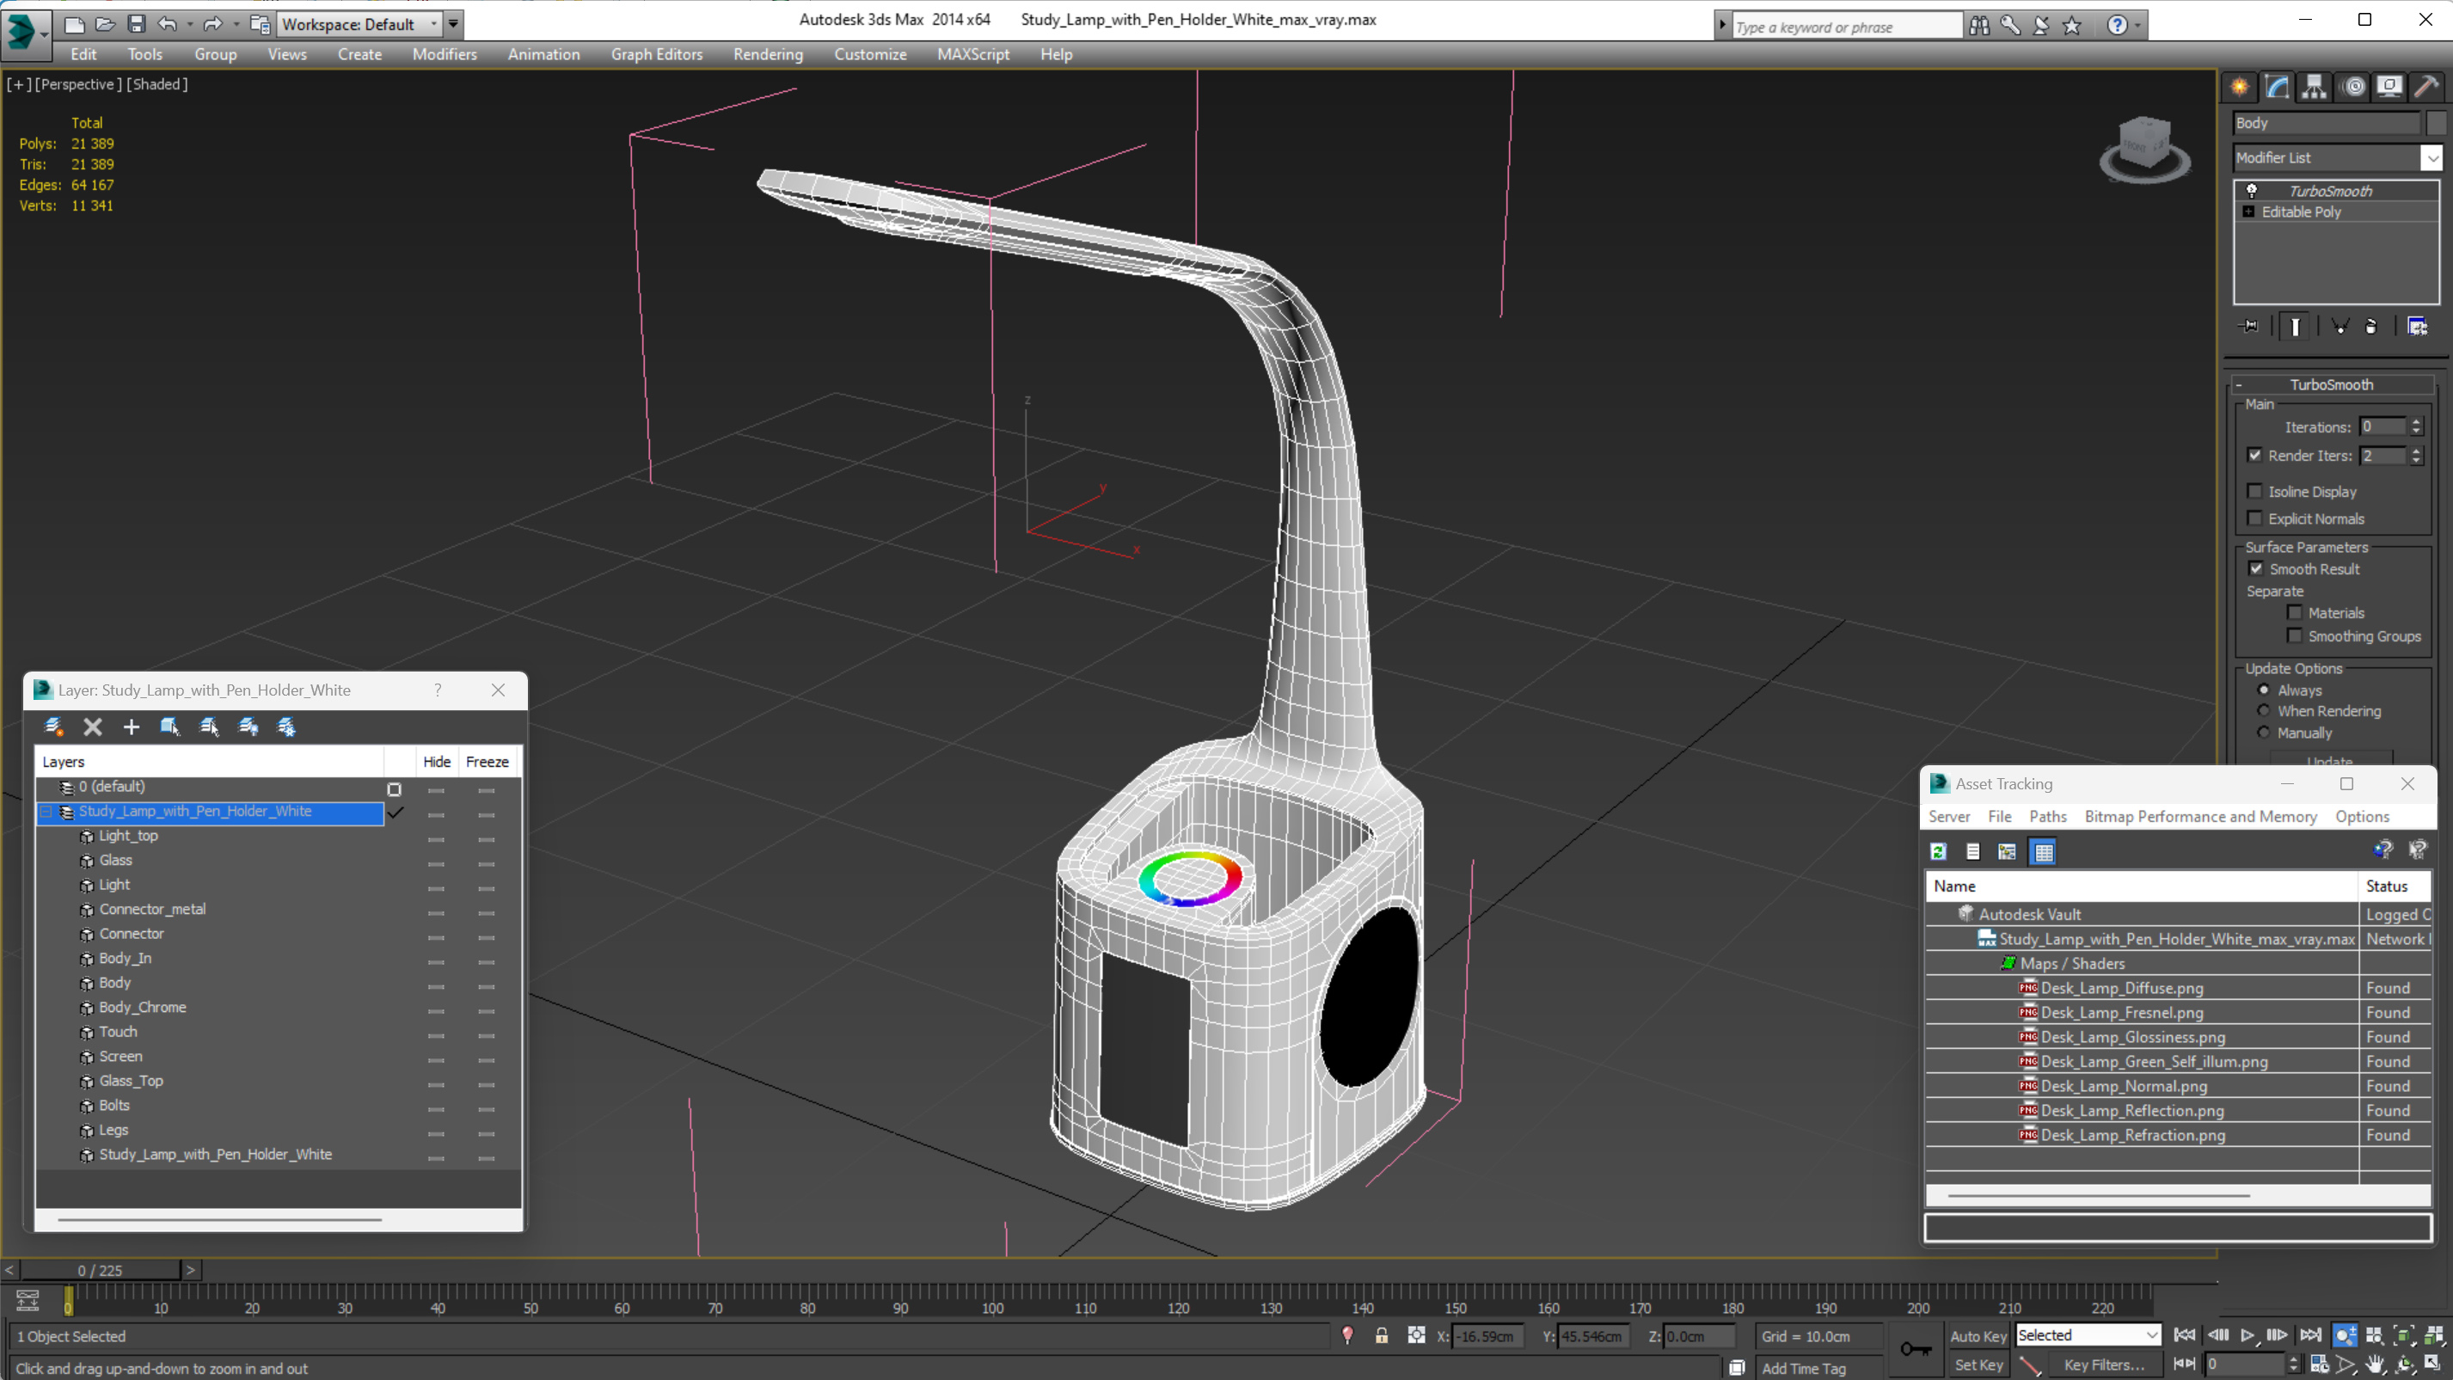The image size is (2453, 1380).
Task: Enable Explicit Normals checkbox
Action: (x=2255, y=518)
